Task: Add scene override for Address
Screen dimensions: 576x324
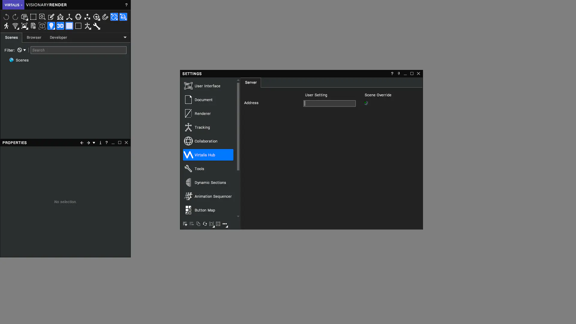Action: pyautogui.click(x=366, y=103)
